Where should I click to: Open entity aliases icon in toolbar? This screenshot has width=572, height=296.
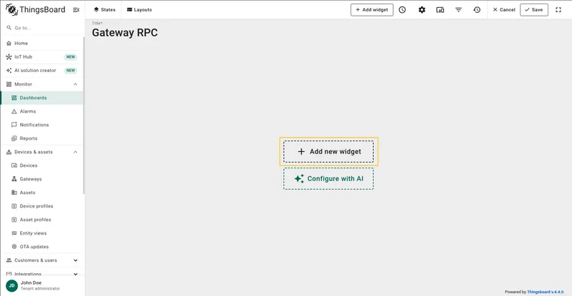point(440,10)
